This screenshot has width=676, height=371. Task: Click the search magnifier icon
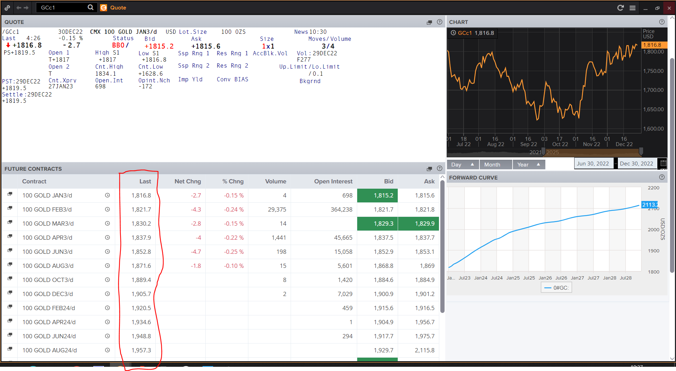pos(91,7)
